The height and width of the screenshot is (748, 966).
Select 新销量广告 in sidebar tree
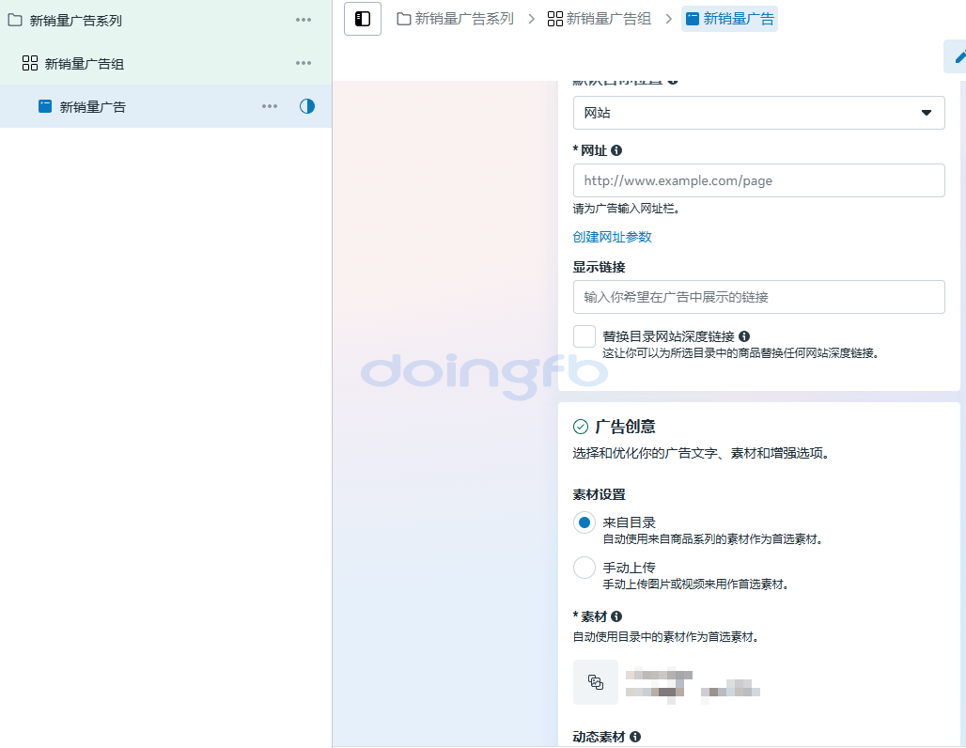point(92,106)
